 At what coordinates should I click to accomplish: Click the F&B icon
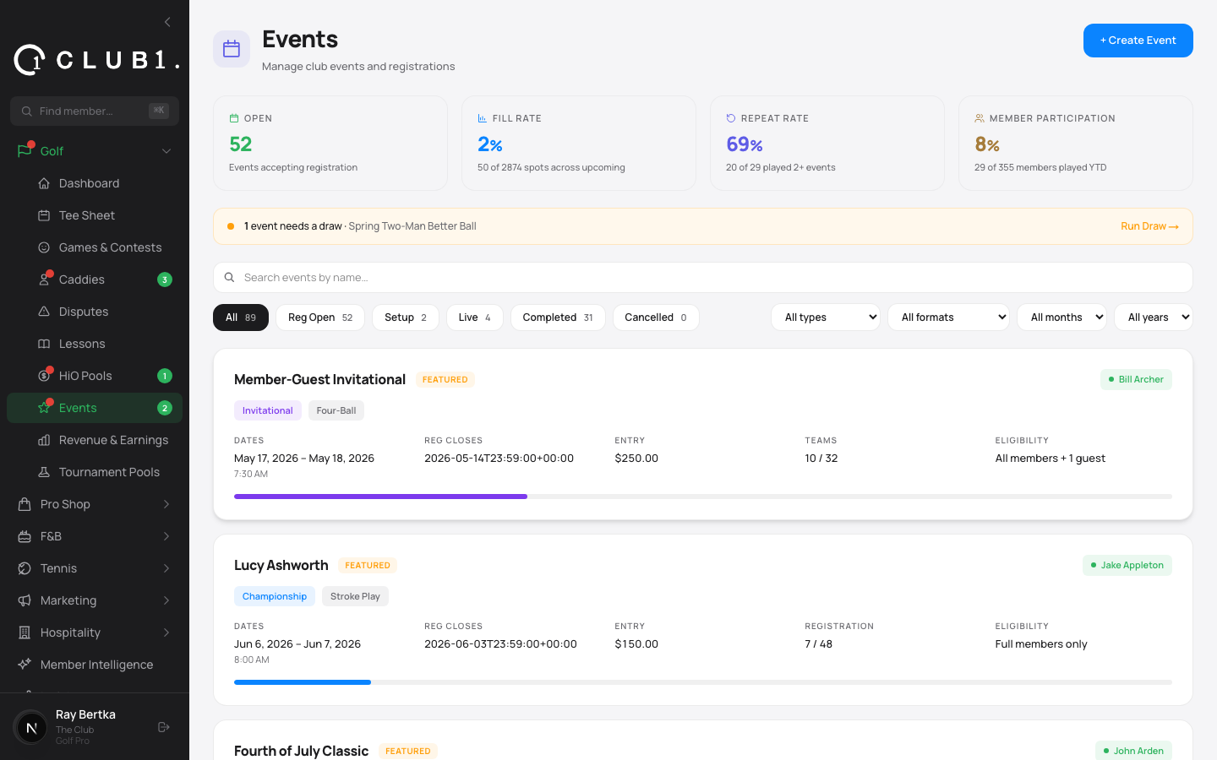coord(25,536)
